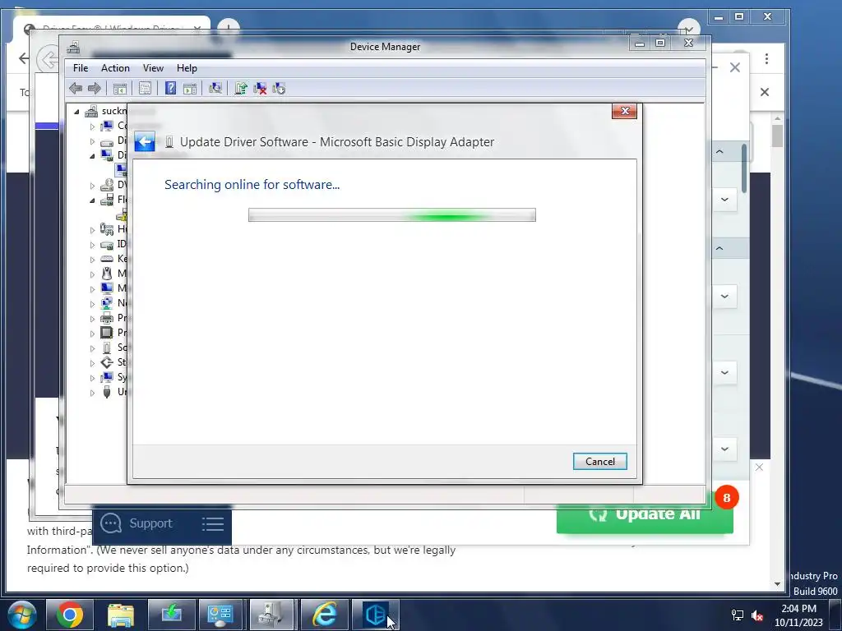Screen dimensions: 842x631
Task: Expand the Computer category node
Action: coord(92,127)
